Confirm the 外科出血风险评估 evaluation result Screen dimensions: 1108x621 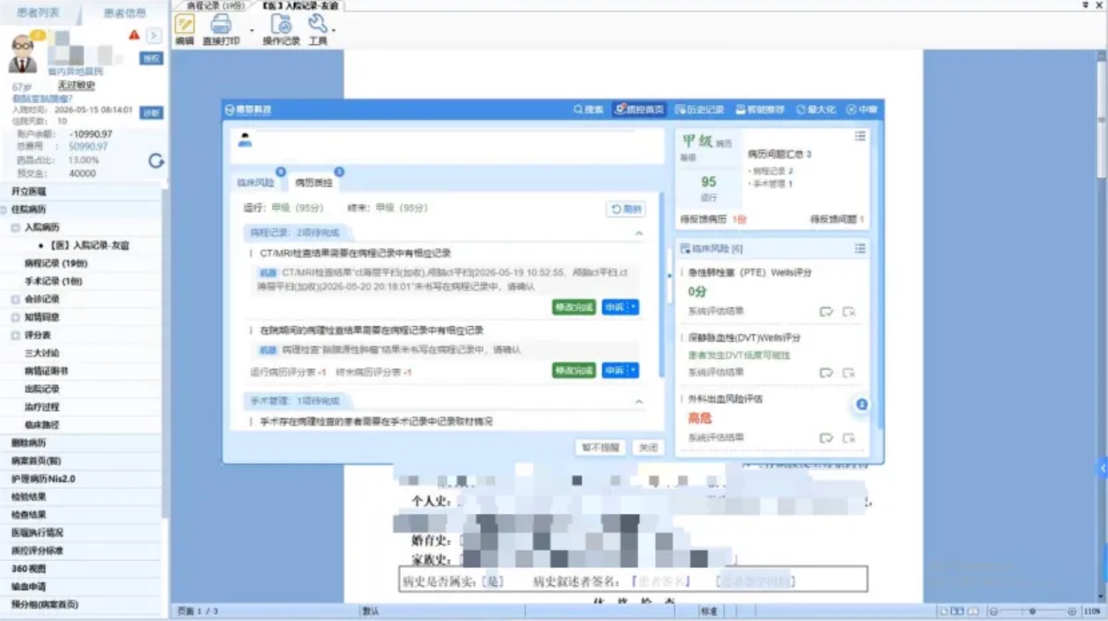click(x=826, y=438)
